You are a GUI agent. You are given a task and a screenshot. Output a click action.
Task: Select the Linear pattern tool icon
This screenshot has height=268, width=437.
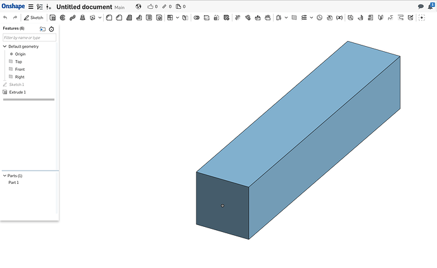(170, 18)
